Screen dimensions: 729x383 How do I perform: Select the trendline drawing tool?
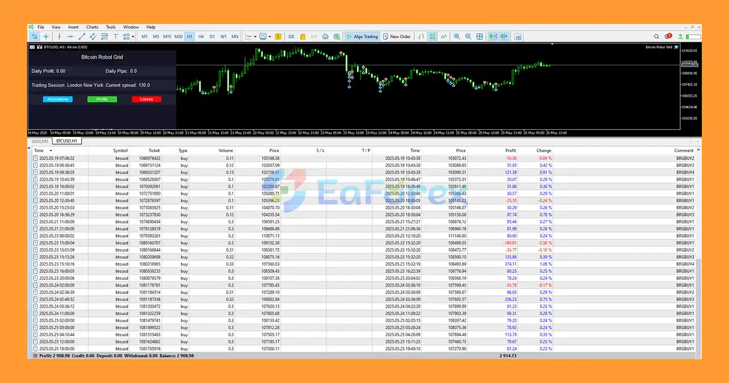point(81,36)
